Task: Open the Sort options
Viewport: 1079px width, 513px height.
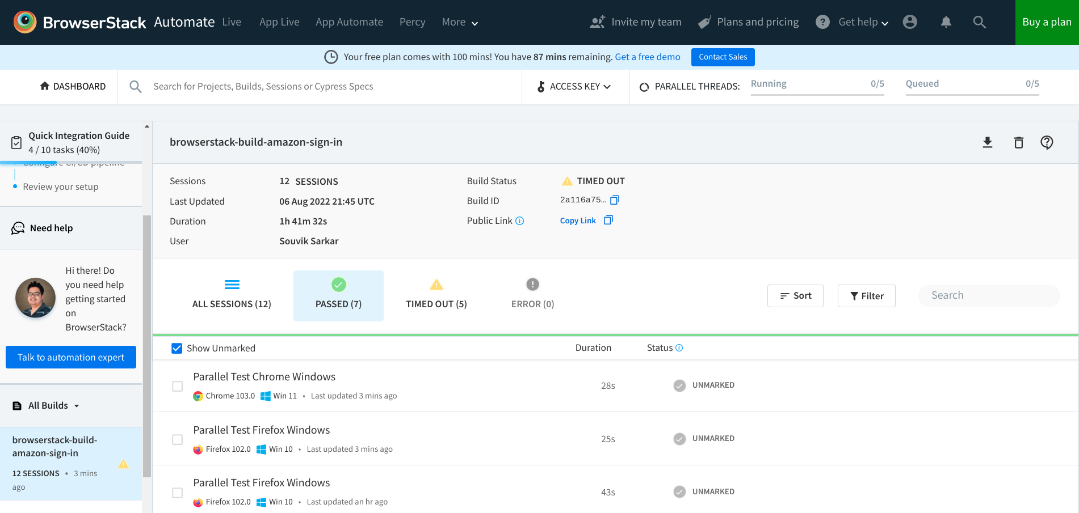Action: click(795, 296)
